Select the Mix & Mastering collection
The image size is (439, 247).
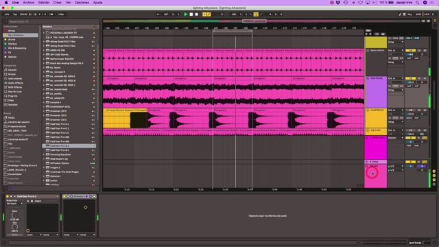16,48
